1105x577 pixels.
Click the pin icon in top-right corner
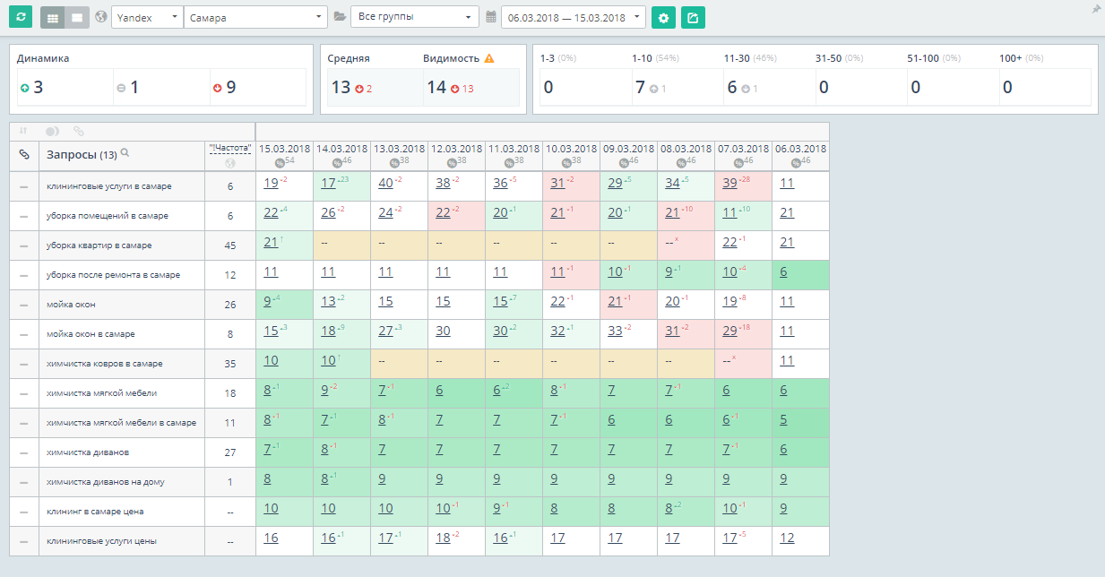pos(1095,9)
